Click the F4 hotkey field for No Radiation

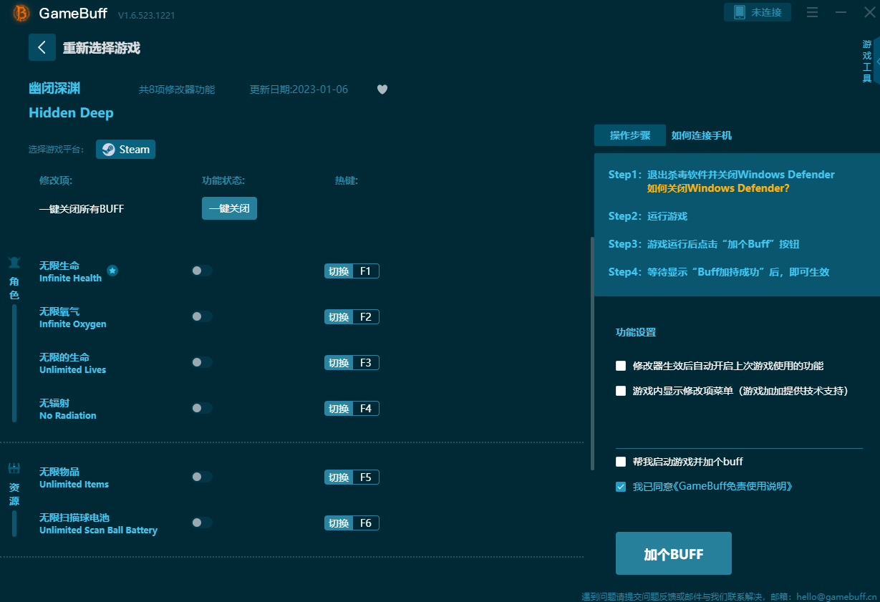[365, 409]
